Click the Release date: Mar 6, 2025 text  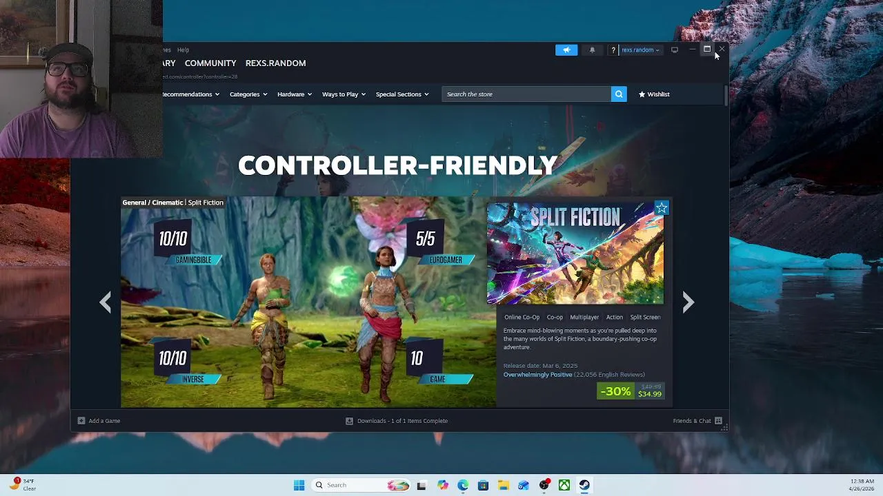[x=540, y=366]
